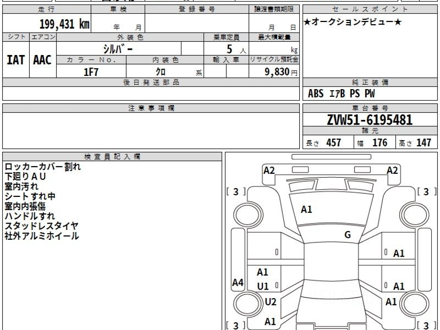Image resolution: width=440 pixels, height=330 pixels.
Task: Select the inspector note 下廻りAU
Action: [25, 177]
